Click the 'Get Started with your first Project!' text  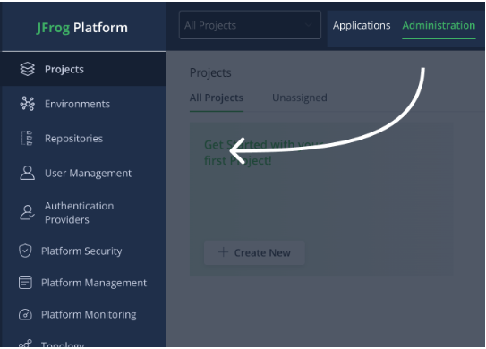263,152
